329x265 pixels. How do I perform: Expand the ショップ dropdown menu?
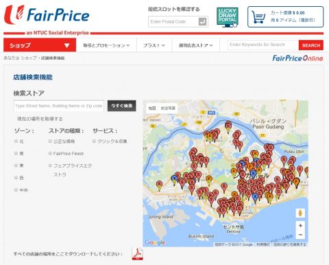(x=40, y=45)
